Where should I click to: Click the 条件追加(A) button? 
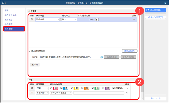click(x=130, y=51)
